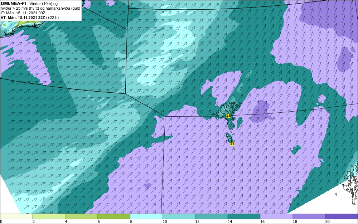Click legend scale value "0"

1,221
